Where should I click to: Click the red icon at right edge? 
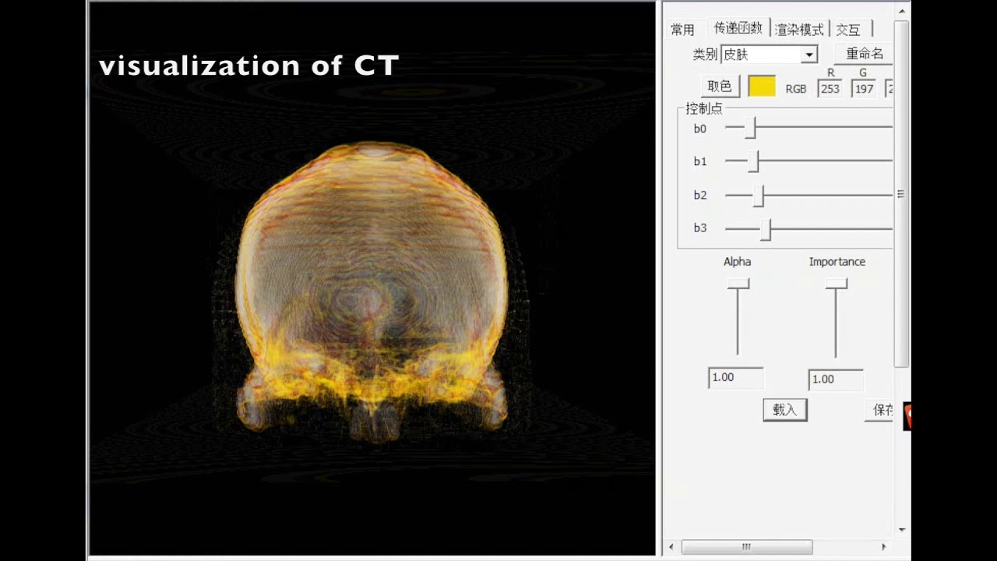pos(907,417)
